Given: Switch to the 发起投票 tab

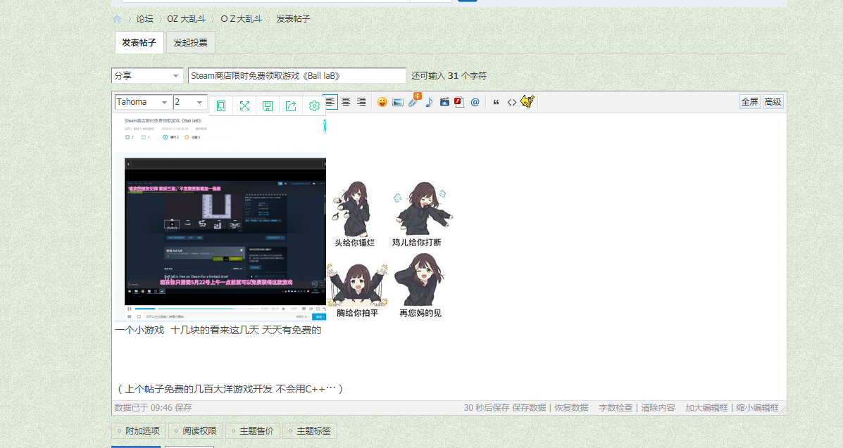Looking at the screenshot, I should 190,42.
